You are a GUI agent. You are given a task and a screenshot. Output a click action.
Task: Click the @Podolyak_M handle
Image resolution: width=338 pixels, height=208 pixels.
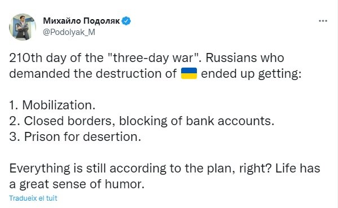(69, 32)
